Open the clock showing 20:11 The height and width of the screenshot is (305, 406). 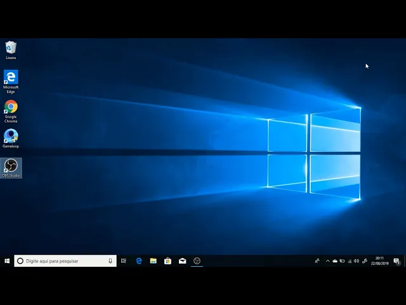pyautogui.click(x=379, y=261)
